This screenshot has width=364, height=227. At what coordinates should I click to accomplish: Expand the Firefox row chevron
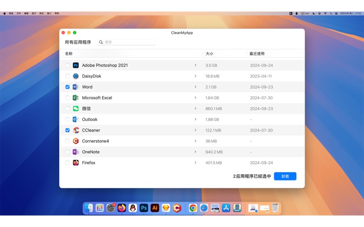pyautogui.click(x=195, y=163)
